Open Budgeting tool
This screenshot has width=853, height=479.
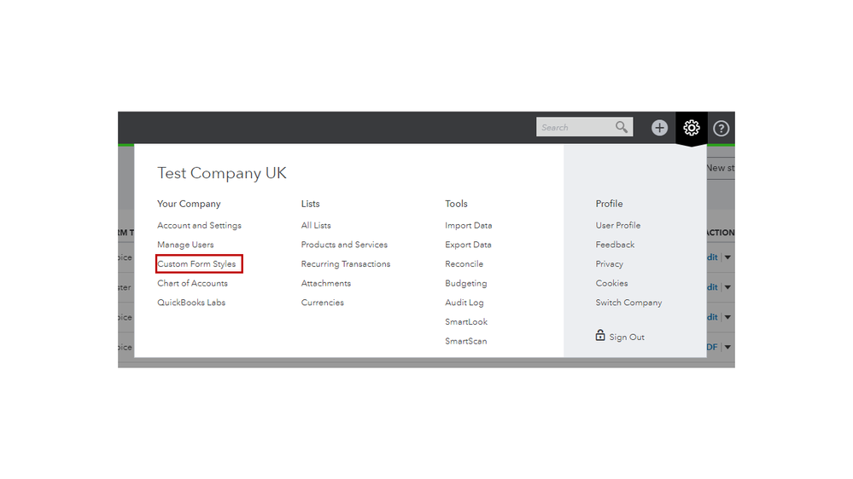point(466,284)
